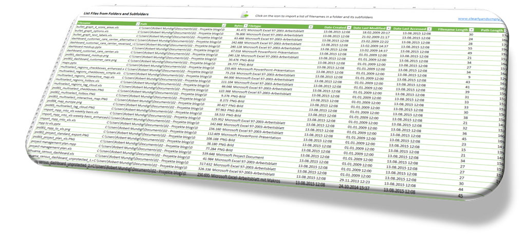The image size is (526, 240).
Task: Select cell pic002_multiselect_listbox.PNG
Action: (x=72, y=93)
